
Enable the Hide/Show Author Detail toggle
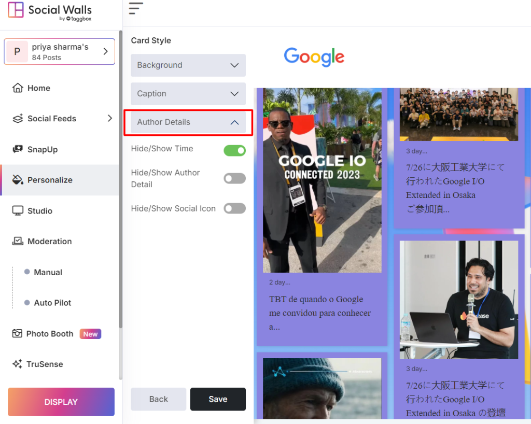coord(234,178)
